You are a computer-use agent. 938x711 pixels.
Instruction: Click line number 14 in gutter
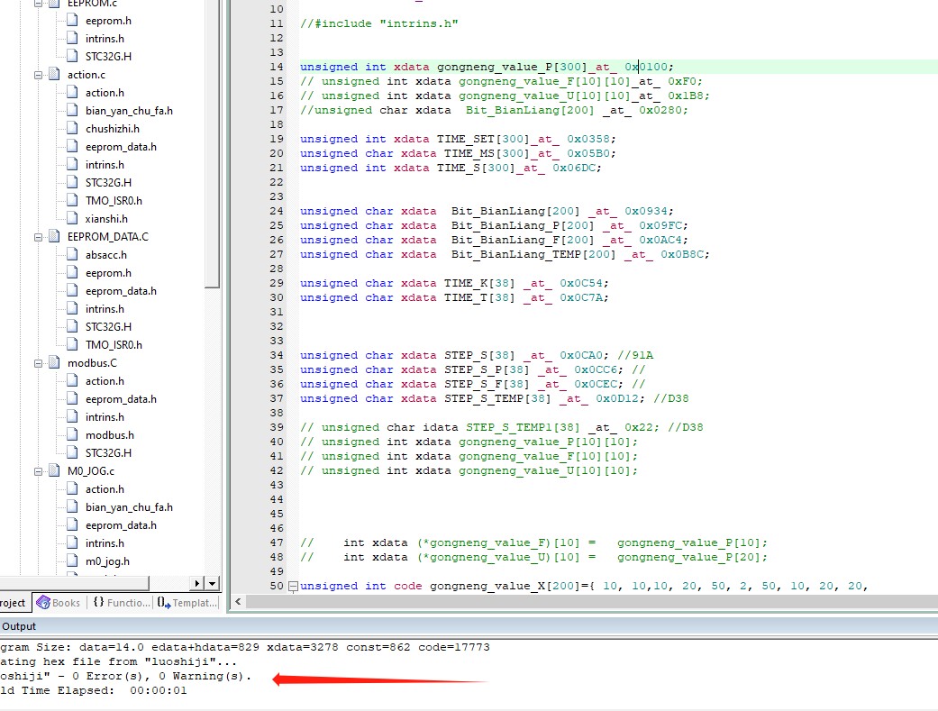tap(277, 67)
